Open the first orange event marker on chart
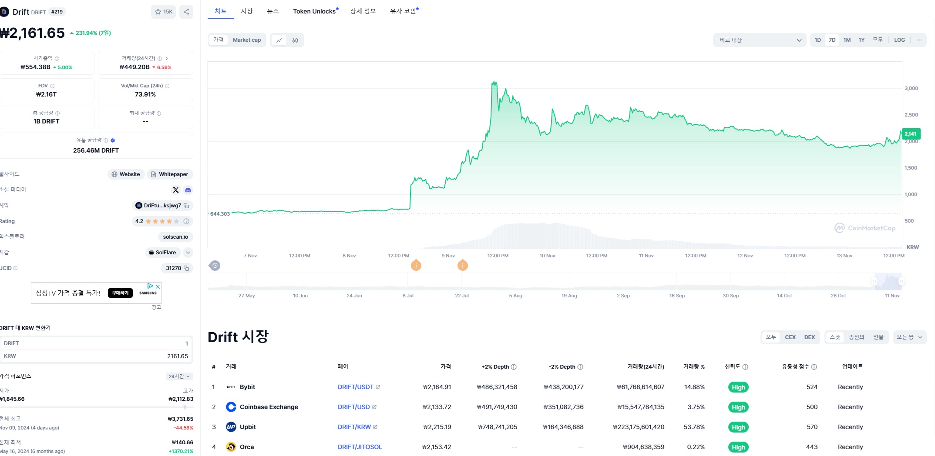The image size is (935, 456). 416,265
